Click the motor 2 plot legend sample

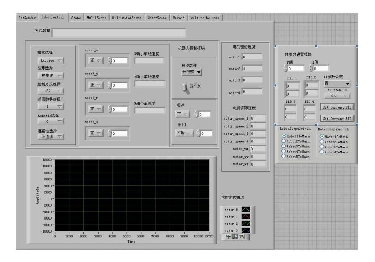(246, 224)
